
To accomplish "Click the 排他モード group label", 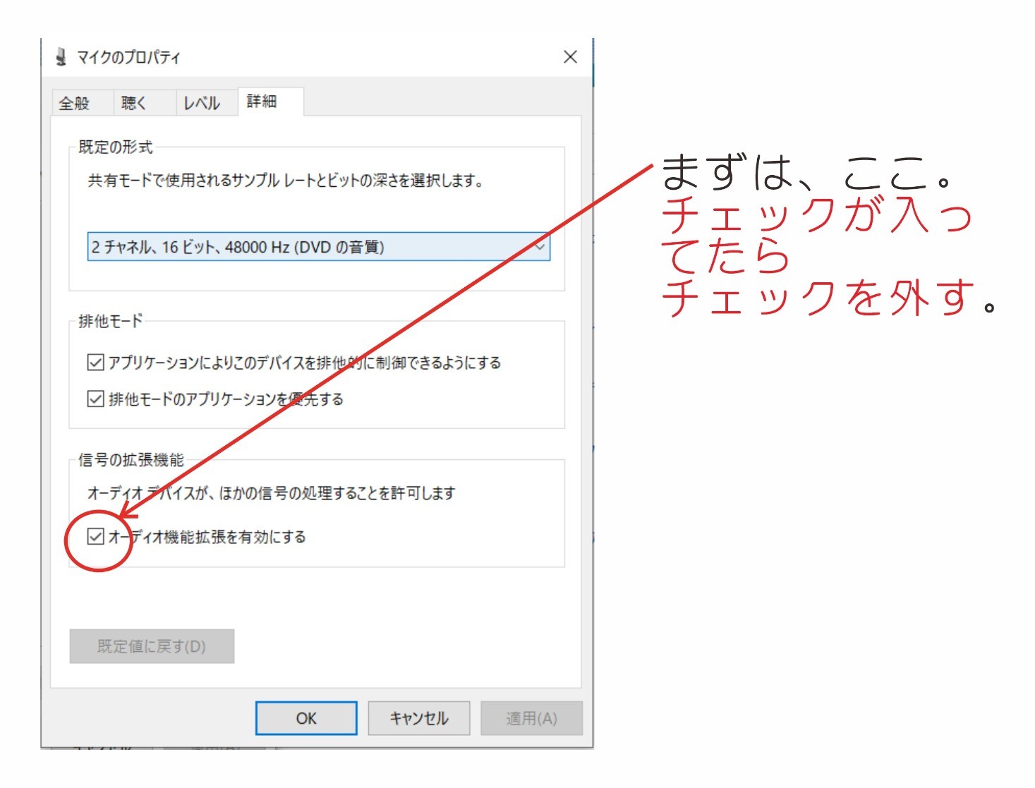I will 110,321.
